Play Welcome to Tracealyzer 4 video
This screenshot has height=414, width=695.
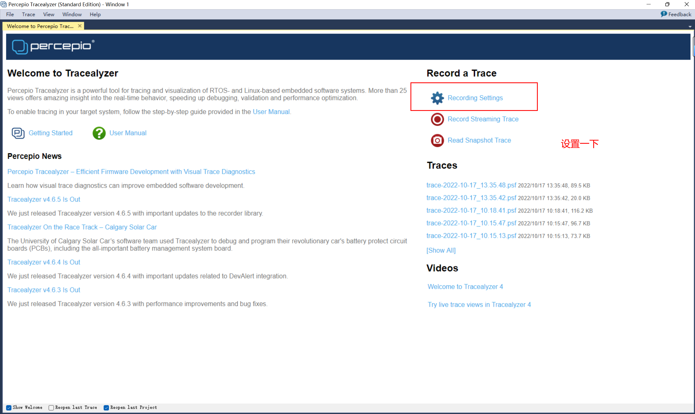465,287
